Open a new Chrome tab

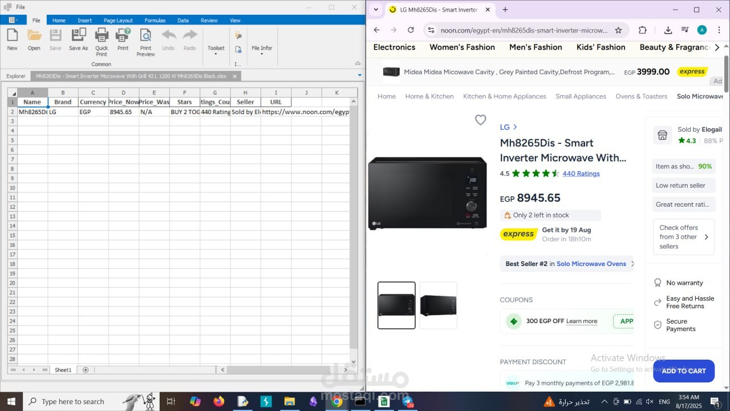[x=505, y=10]
